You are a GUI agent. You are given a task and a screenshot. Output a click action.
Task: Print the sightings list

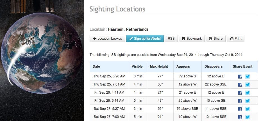point(236,39)
